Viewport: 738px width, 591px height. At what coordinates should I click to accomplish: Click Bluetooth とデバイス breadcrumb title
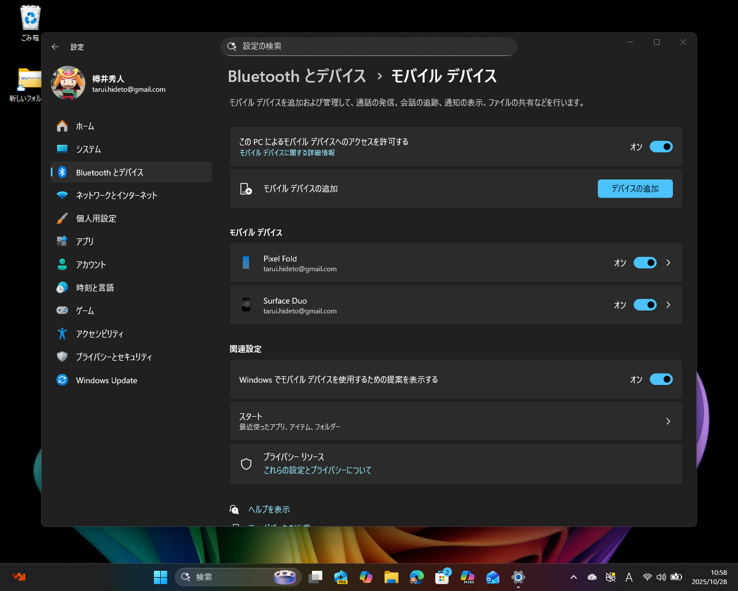297,76
